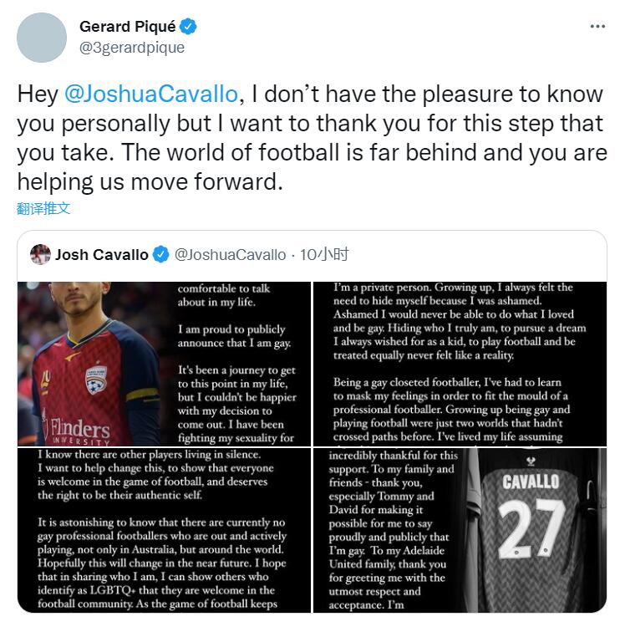Open the image about other players in silence
The width and height of the screenshot is (625, 632).
point(164,530)
